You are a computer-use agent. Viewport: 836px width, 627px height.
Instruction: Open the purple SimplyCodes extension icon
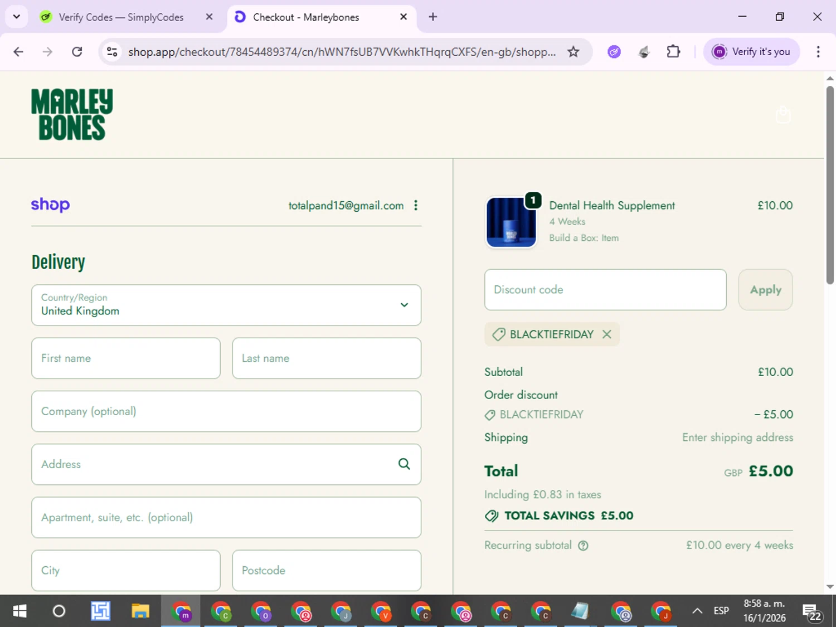click(x=614, y=52)
